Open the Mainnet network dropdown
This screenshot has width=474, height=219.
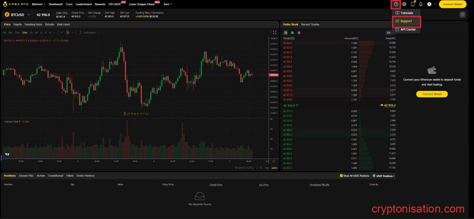point(37,4)
